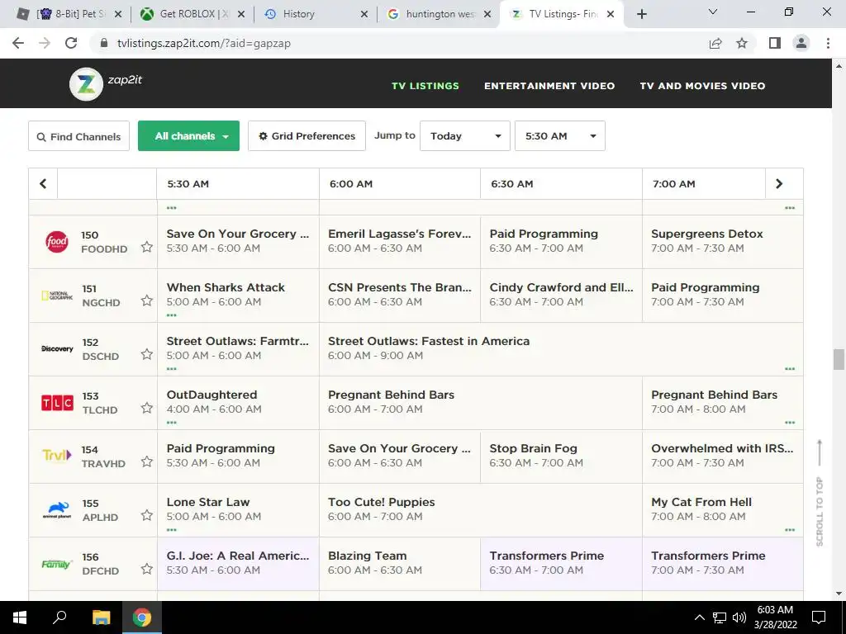Viewport: 846px width, 634px height.
Task: Favorite the DFCHD channel star
Action: coord(147,569)
